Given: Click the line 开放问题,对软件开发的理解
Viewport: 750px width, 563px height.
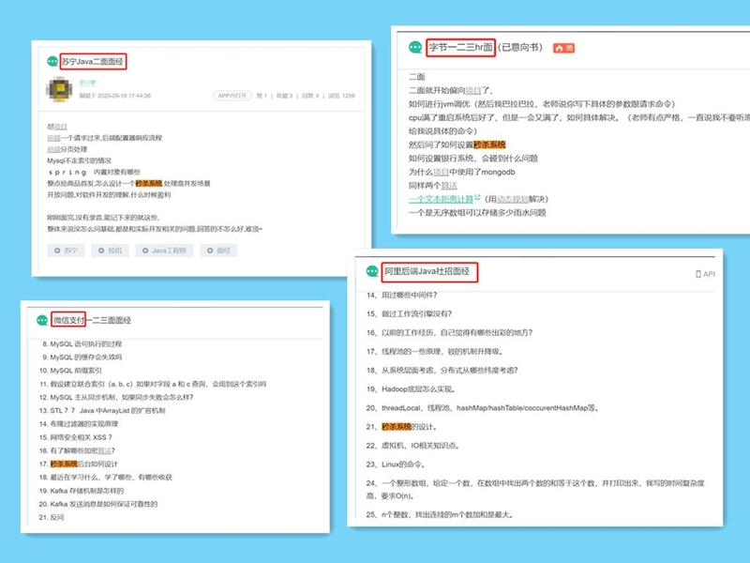Looking at the screenshot, I should coord(109,195).
